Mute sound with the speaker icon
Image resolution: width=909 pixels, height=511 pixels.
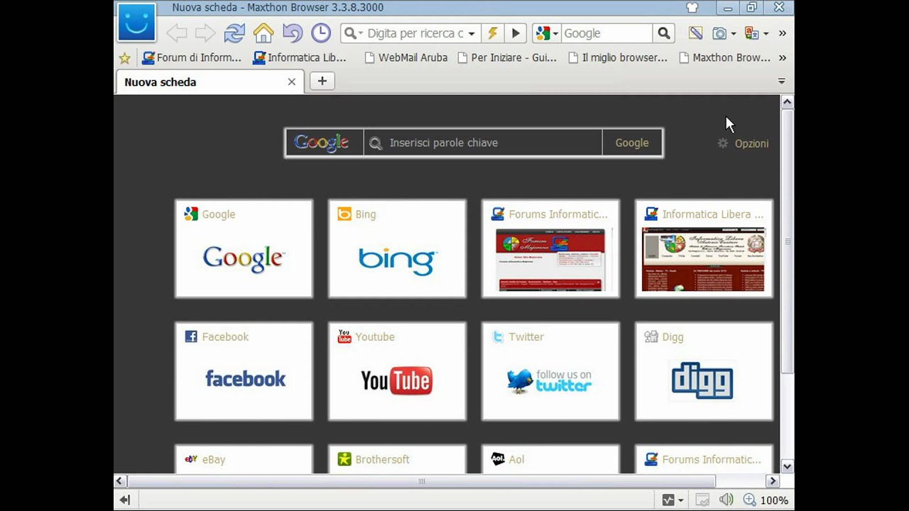(x=726, y=500)
